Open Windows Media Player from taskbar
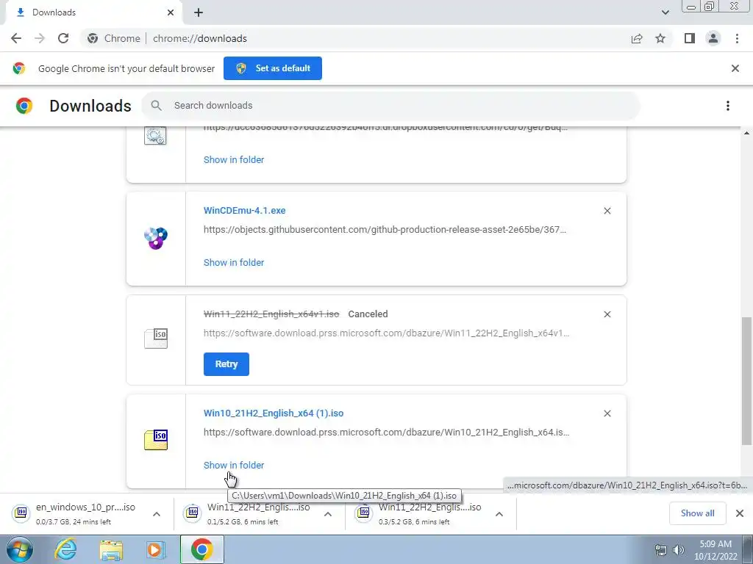 (x=156, y=549)
